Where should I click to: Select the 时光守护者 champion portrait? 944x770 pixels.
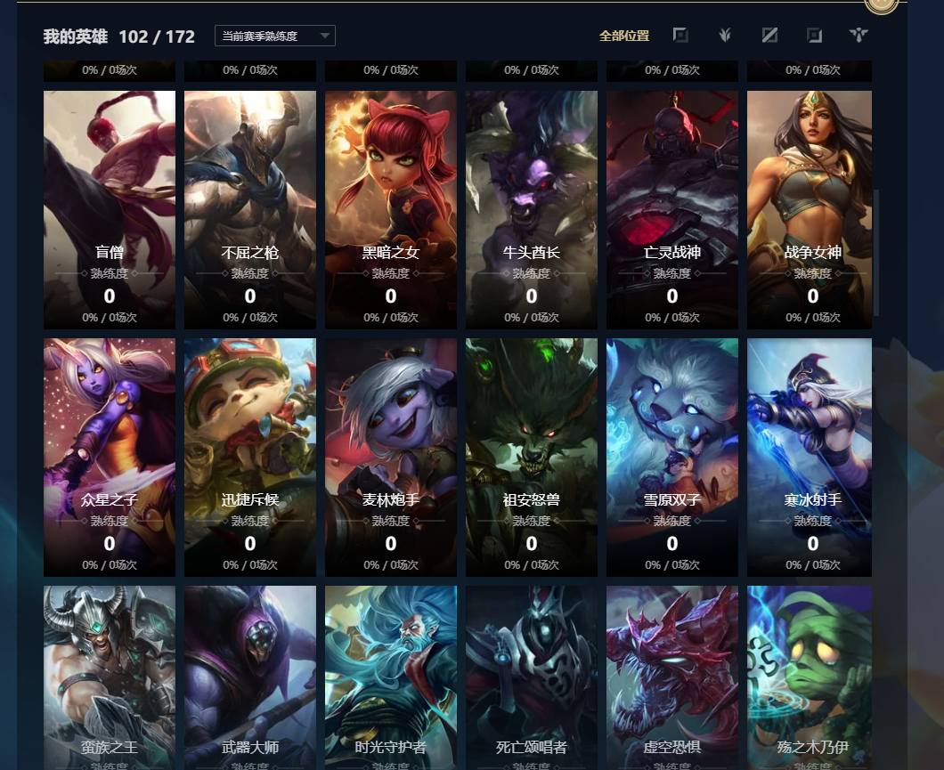coord(391,678)
